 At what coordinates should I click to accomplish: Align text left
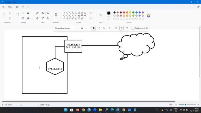click(116, 28)
